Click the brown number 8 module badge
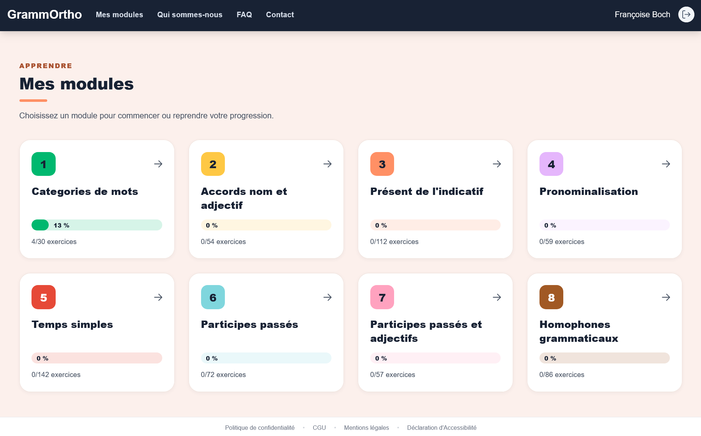This screenshot has height=436, width=701. [x=551, y=297]
